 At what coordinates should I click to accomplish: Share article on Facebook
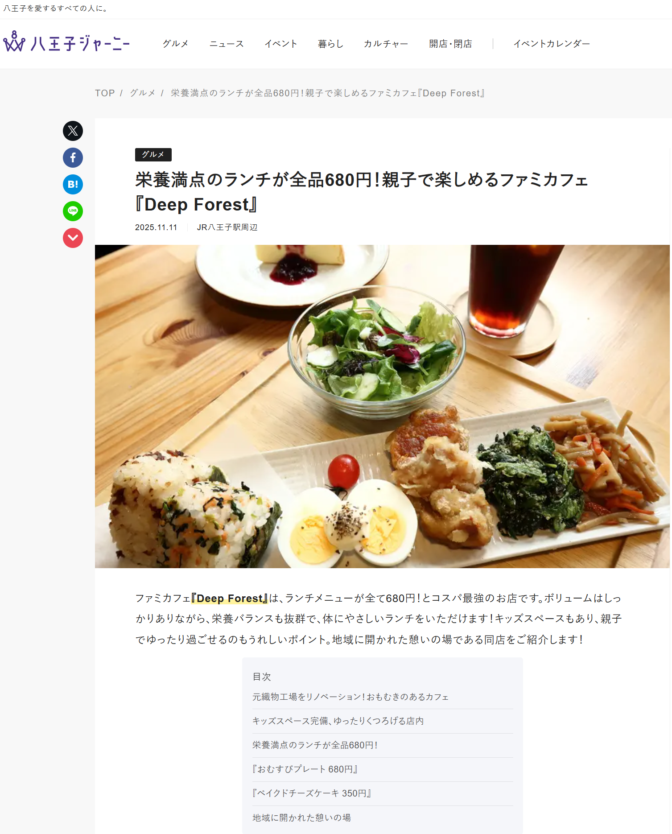pyautogui.click(x=73, y=157)
